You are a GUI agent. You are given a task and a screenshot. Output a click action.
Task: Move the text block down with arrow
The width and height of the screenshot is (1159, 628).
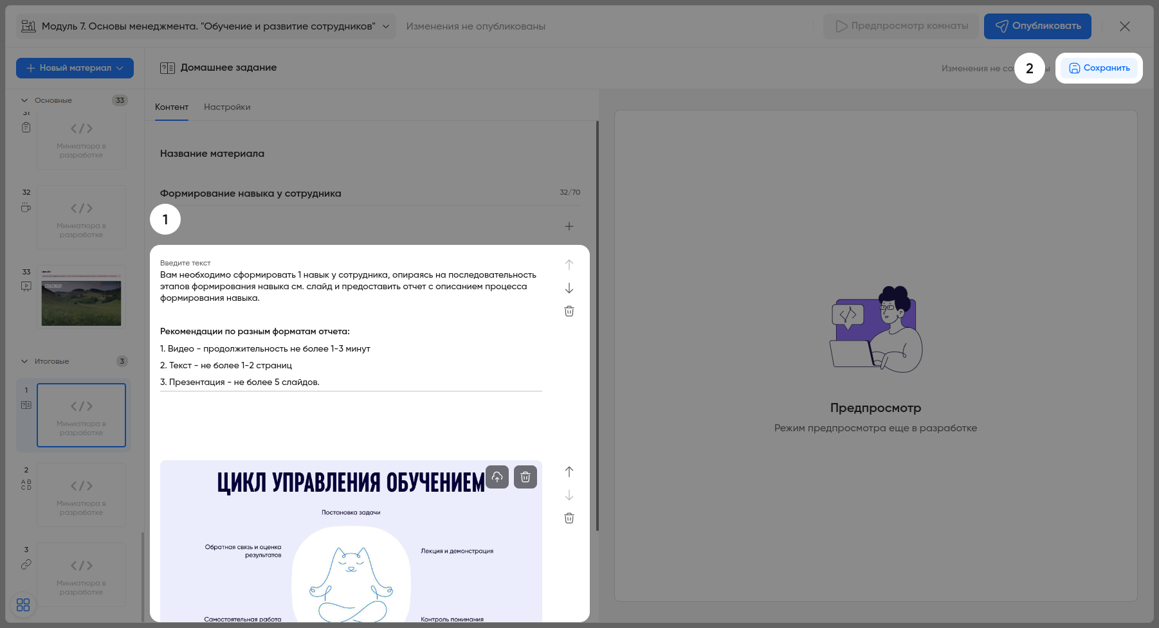(569, 288)
